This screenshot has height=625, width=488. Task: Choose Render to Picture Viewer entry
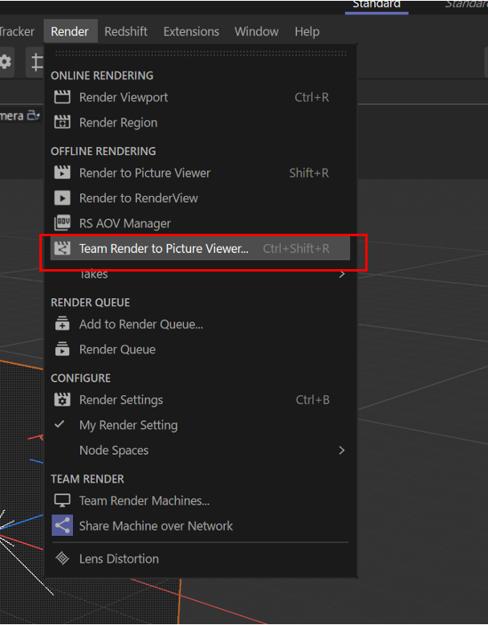(200, 173)
